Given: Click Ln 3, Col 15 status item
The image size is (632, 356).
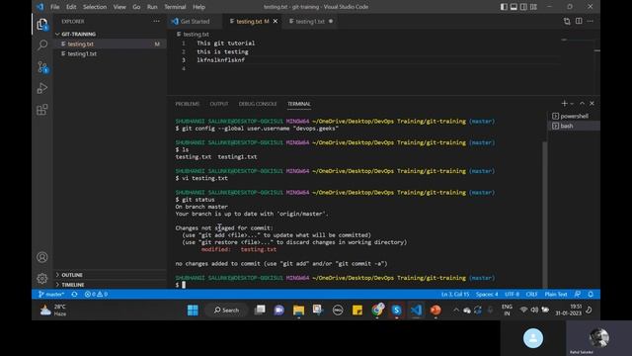Looking at the screenshot, I should click(x=455, y=295).
